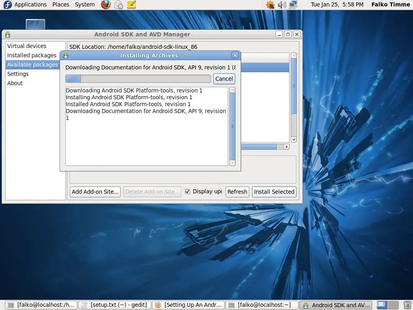Click the update notification tray icon
The width and height of the screenshot is (413, 310).
pyautogui.click(x=270, y=5)
